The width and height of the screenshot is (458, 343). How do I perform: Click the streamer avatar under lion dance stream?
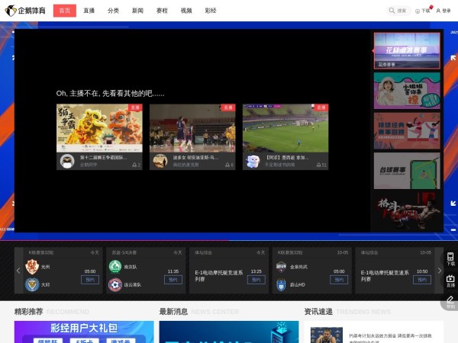[67, 161]
